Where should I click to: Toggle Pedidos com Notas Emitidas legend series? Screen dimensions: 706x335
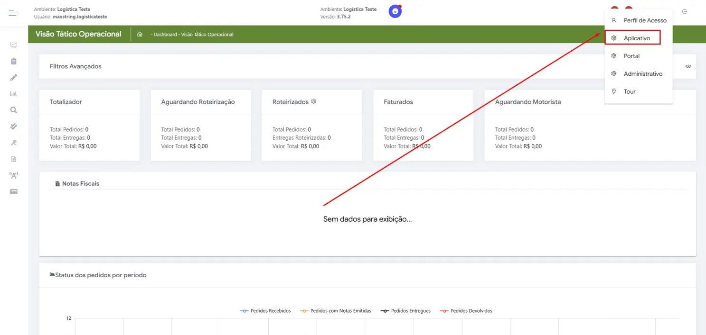pyautogui.click(x=336, y=311)
